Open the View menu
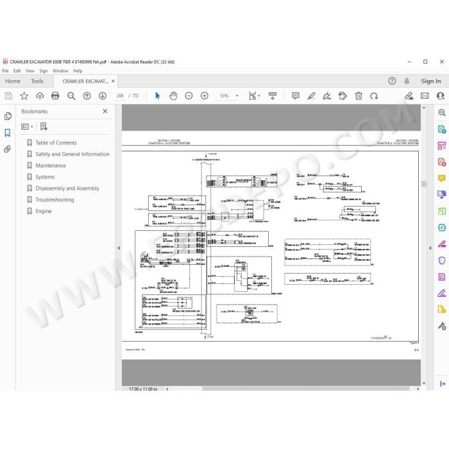This screenshot has width=449, height=449. tap(30, 71)
